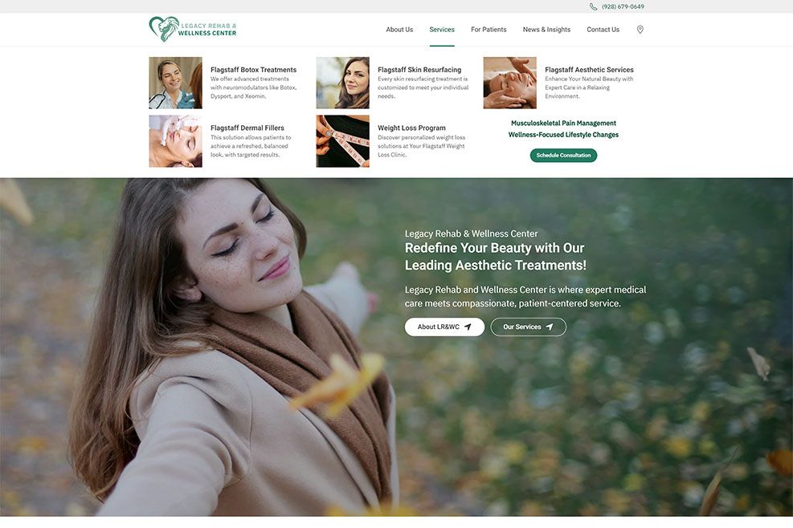This screenshot has width=793, height=528.
Task: Click the Botox Treatments nurse thumbnail
Action: click(x=175, y=83)
